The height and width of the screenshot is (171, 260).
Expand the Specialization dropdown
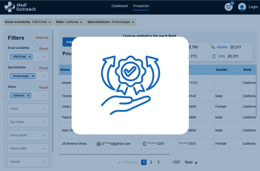coord(44,76)
